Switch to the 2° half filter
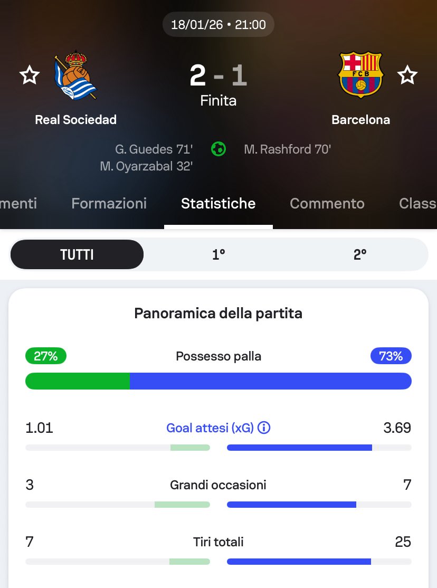 pos(360,254)
